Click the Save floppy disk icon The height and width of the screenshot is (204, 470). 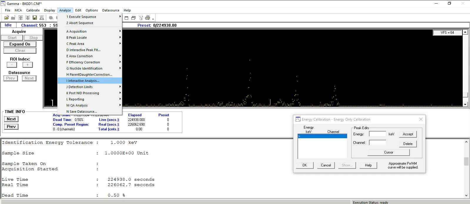35,18
